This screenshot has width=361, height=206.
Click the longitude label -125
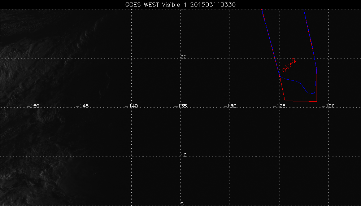(x=279, y=106)
